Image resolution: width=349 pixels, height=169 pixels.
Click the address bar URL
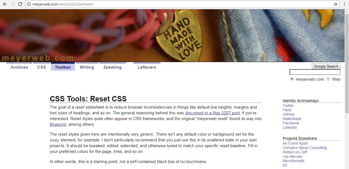(63, 4)
